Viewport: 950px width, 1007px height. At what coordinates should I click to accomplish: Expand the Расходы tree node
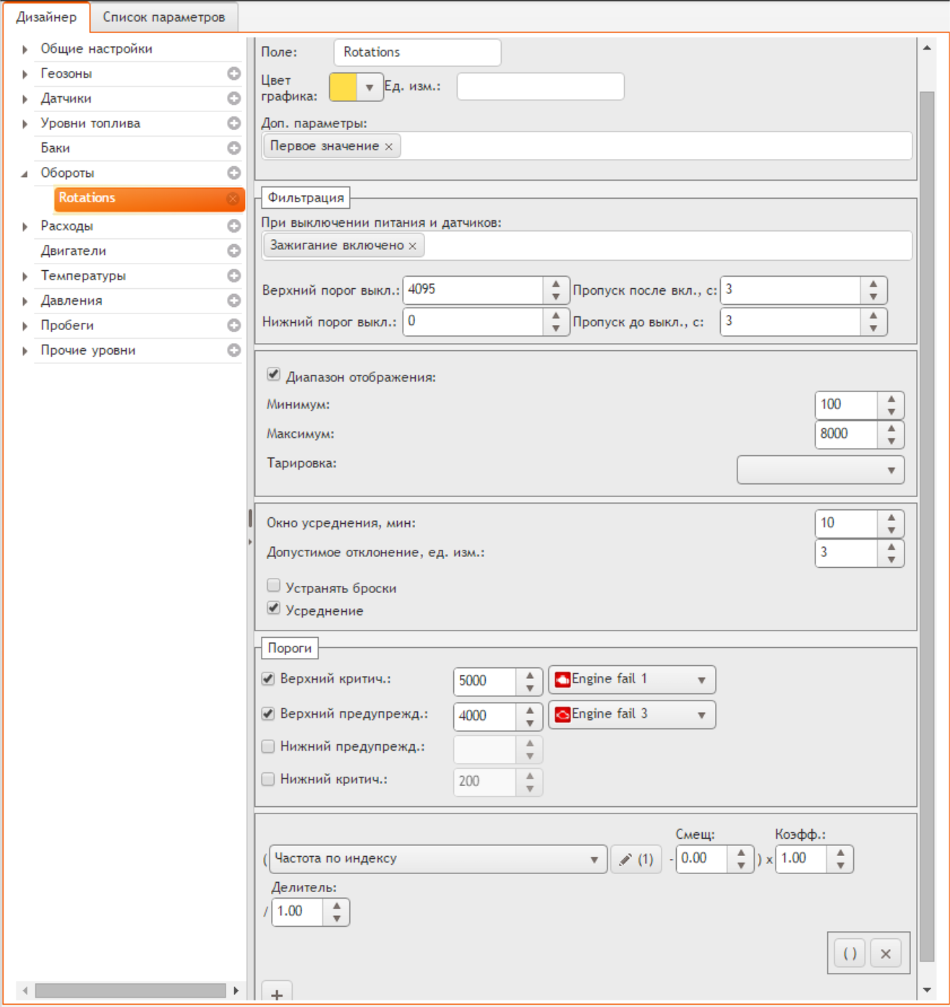pyautogui.click(x=25, y=226)
